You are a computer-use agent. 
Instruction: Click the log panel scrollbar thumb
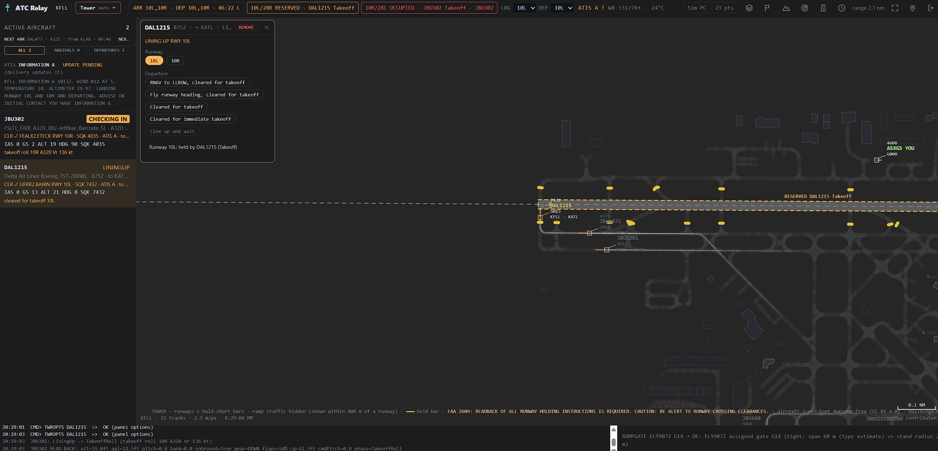pyautogui.click(x=614, y=442)
